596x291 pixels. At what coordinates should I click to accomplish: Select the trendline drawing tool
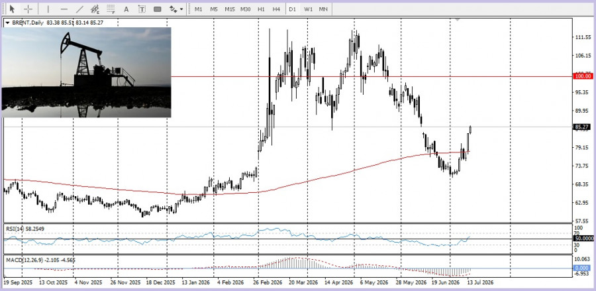click(x=80, y=9)
